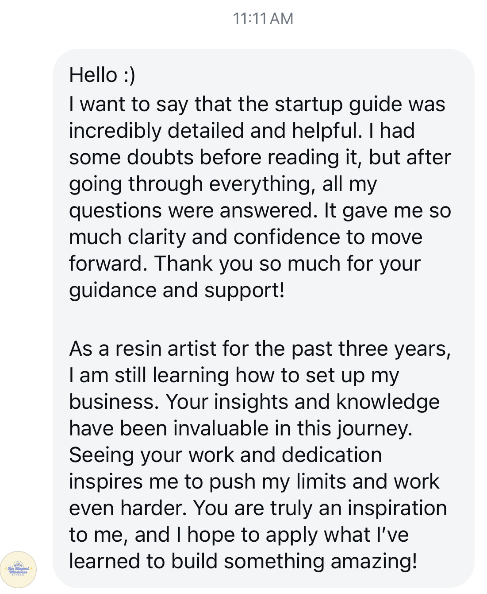Click the words "guidance and support!"

pyautogui.click(x=176, y=290)
